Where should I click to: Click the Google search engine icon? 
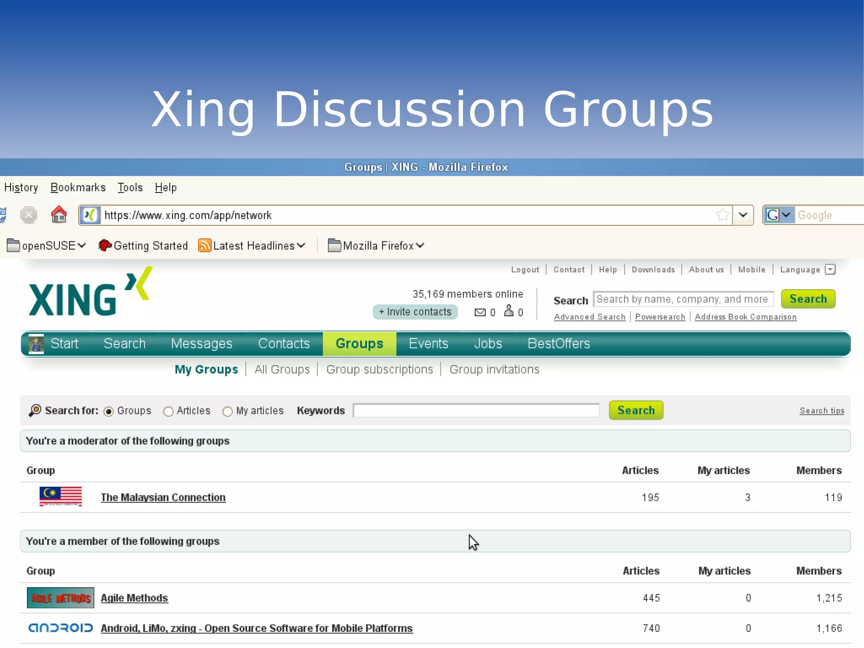(773, 215)
